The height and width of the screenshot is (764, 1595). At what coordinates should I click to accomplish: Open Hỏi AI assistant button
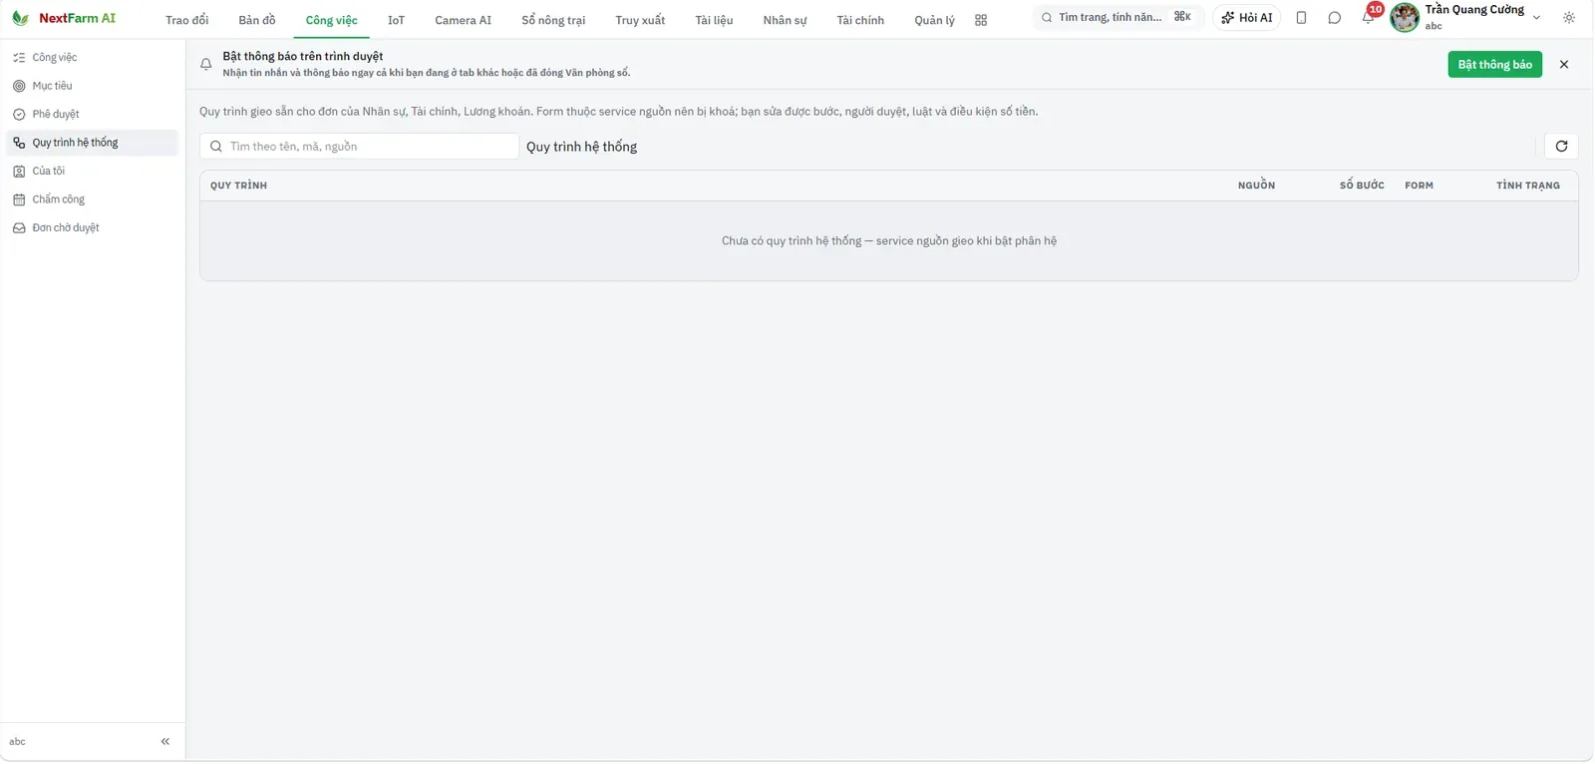click(1247, 18)
